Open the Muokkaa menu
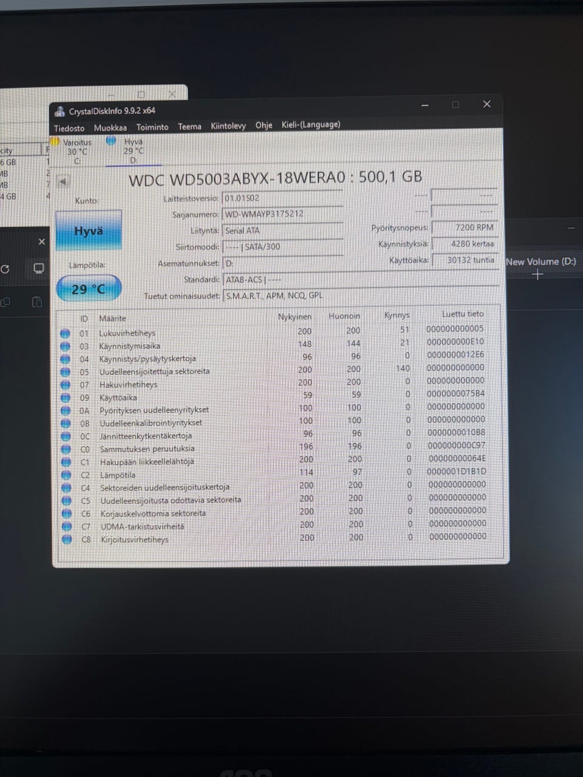Screen dimensions: 583x777 111,127
